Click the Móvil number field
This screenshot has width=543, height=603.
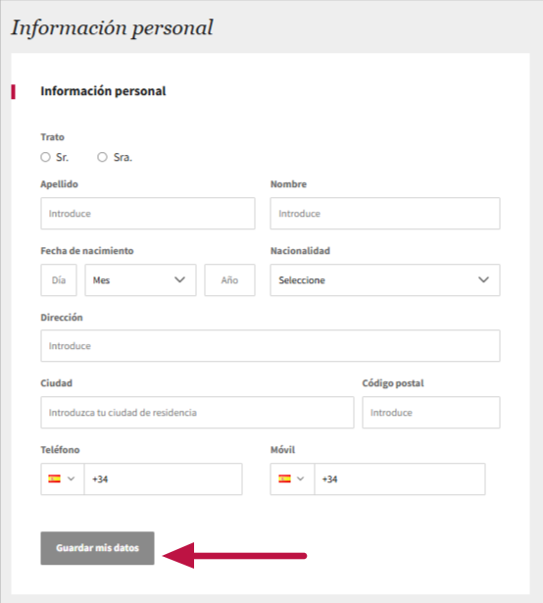pos(400,478)
